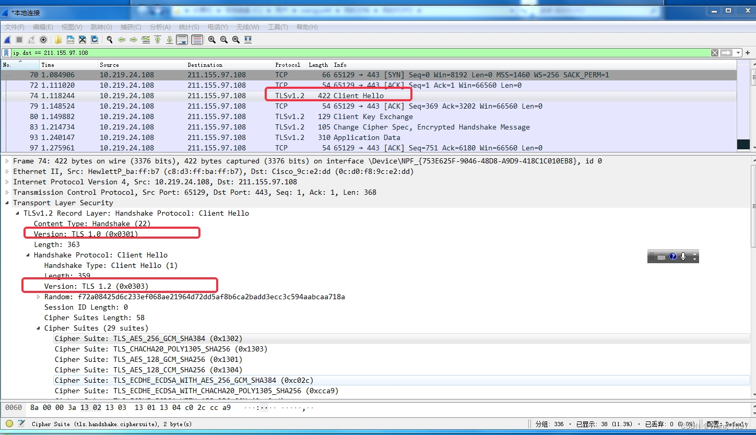The width and height of the screenshot is (756, 435).
Task: Expand the Ethernet II section
Action: tap(7, 171)
